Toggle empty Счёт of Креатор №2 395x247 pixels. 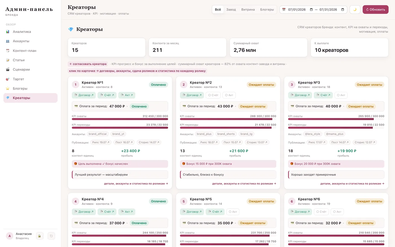tap(213, 95)
